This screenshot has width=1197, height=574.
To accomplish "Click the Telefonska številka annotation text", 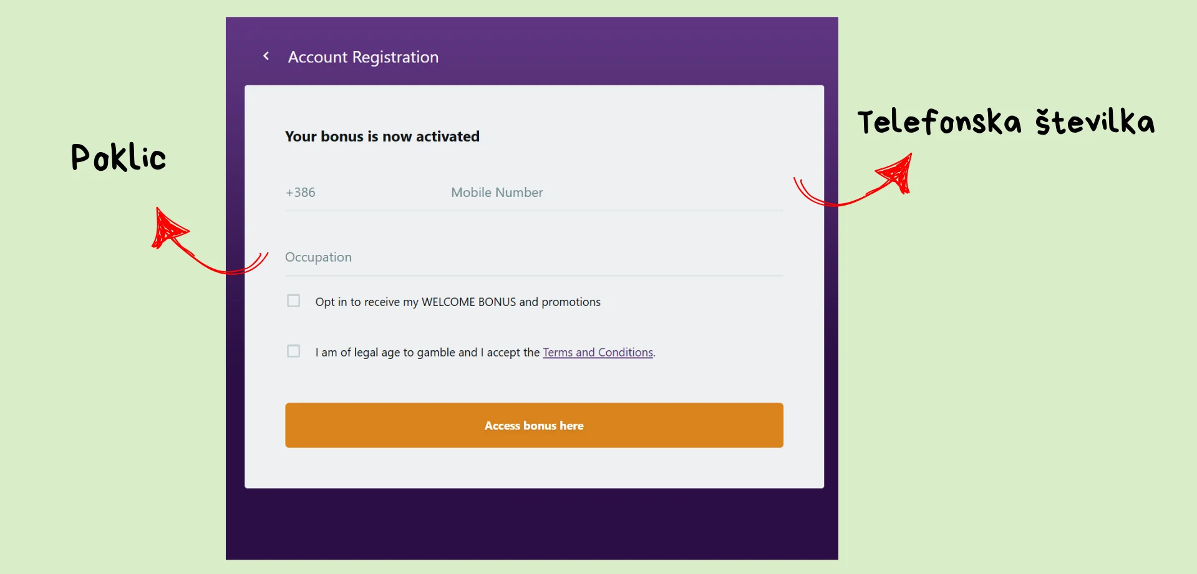I will [1006, 122].
